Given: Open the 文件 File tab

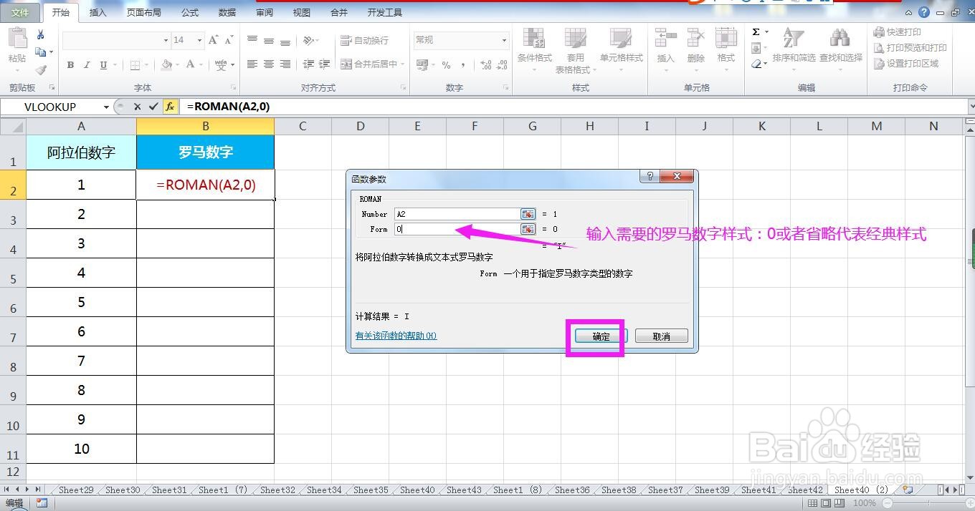Looking at the screenshot, I should (x=20, y=12).
